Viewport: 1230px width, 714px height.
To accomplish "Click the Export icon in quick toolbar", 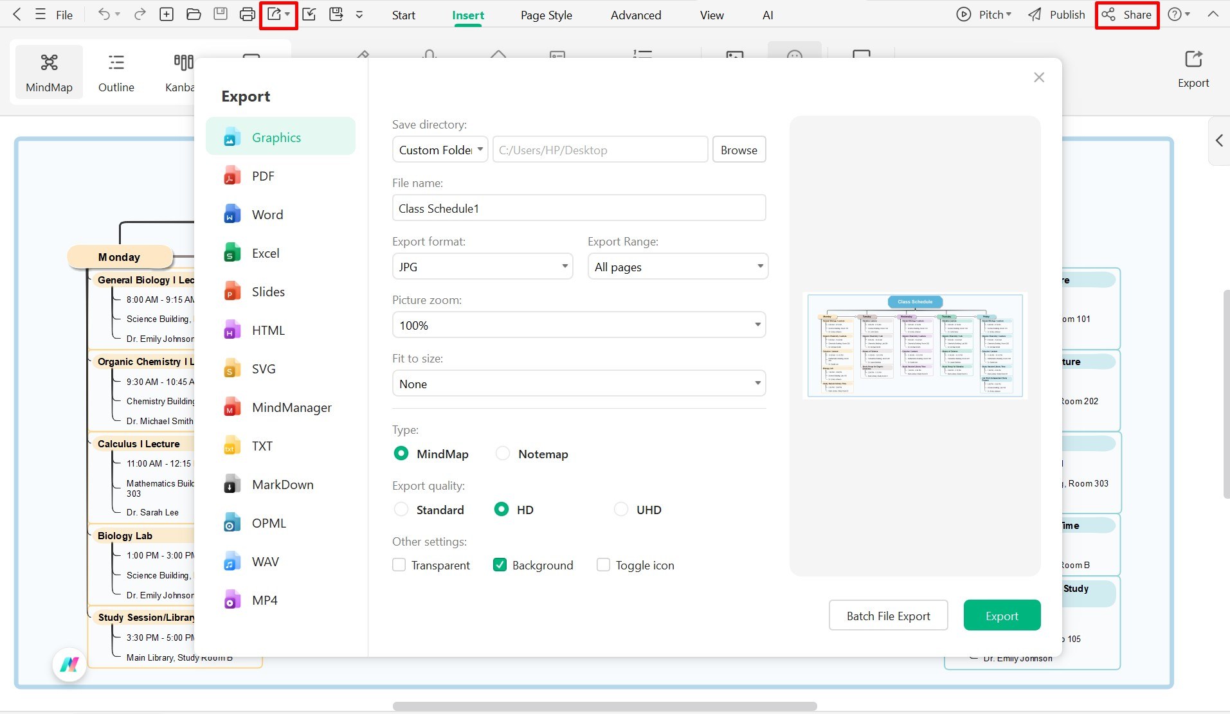I will [275, 14].
